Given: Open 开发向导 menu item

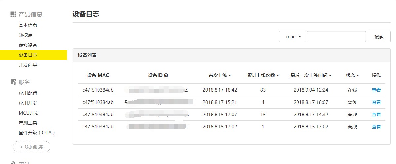Looking at the screenshot, I should coord(28,65).
